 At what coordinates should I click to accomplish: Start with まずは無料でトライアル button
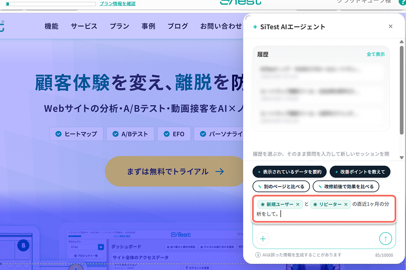(x=175, y=171)
